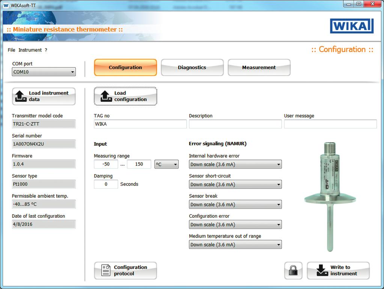Click the lock icon button
The height and width of the screenshot is (289, 384).
tap(293, 270)
